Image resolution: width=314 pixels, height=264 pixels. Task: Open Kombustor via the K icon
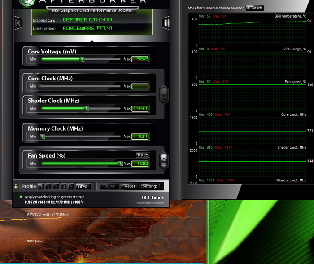[18, 23]
